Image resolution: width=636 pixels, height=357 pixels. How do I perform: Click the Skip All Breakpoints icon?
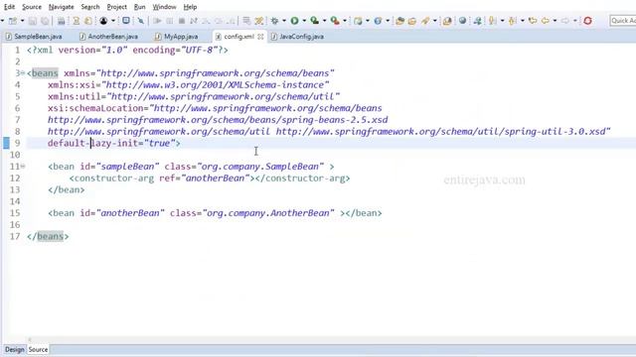point(141,21)
